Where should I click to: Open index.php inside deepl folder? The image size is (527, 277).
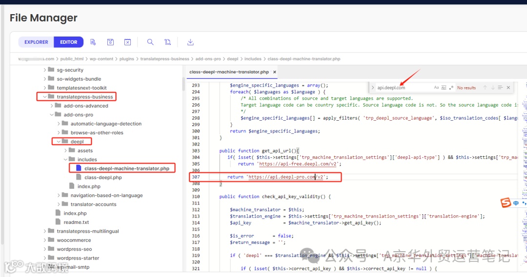tap(89, 186)
